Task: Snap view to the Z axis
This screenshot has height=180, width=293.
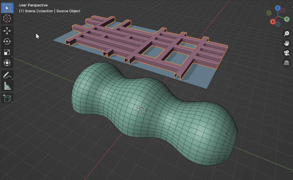Action: tap(278, 8)
